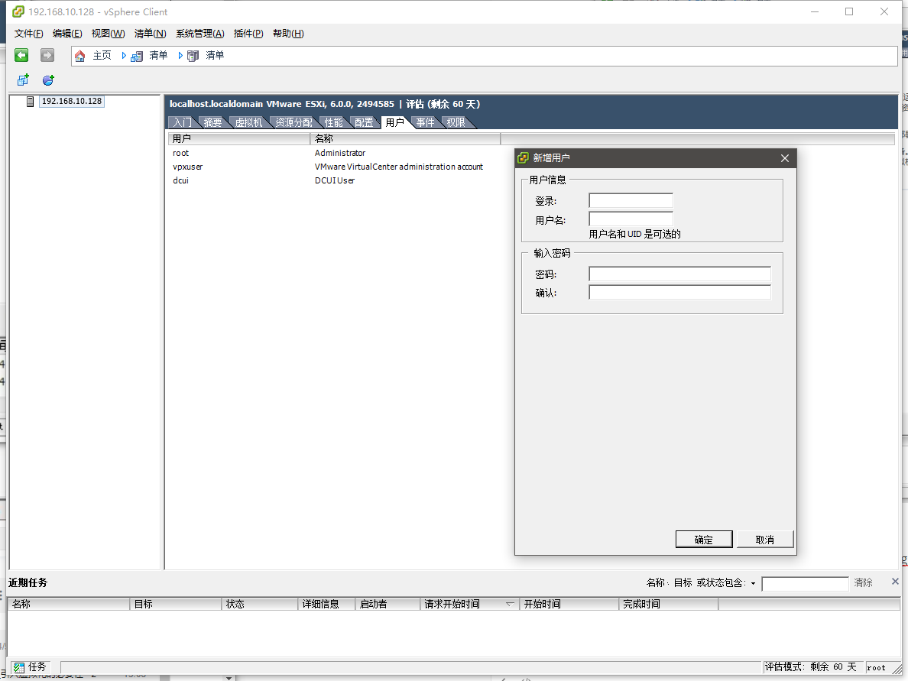Select 192.168.10.128 in the inventory tree
The height and width of the screenshot is (681, 908).
point(72,102)
